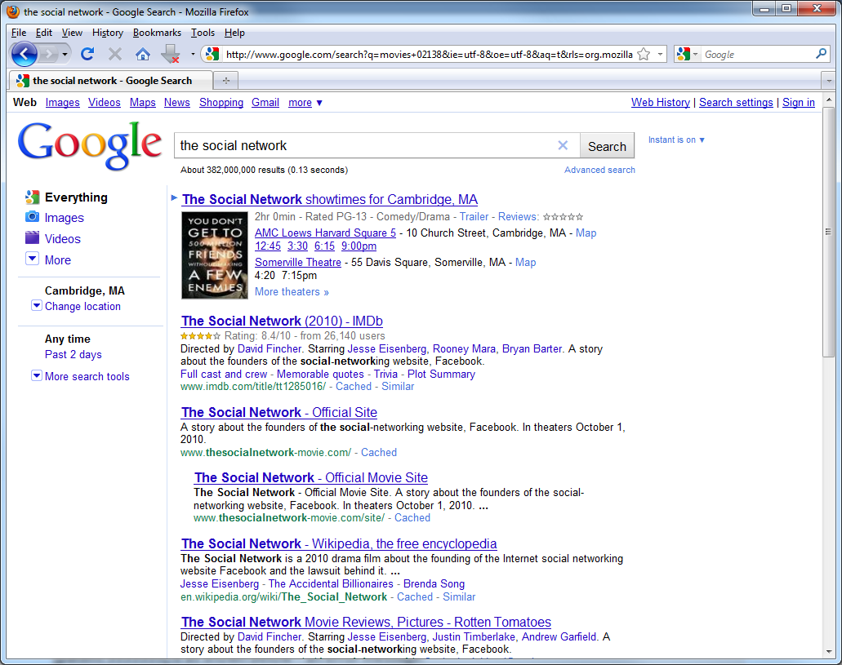
Task: Open The Social Network (2010) - IMDb result
Action: point(282,321)
